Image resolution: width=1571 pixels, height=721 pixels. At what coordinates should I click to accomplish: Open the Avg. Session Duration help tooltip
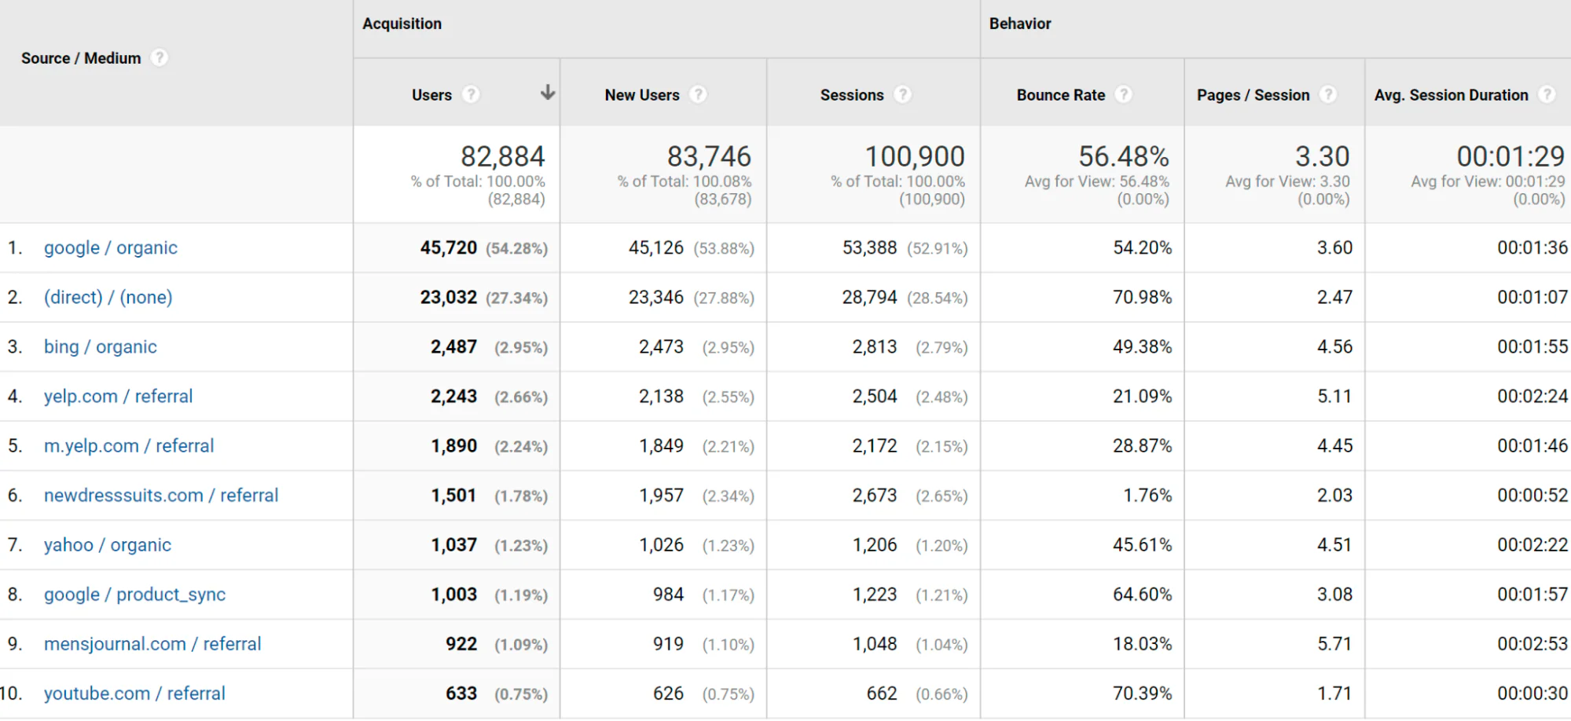1549,94
